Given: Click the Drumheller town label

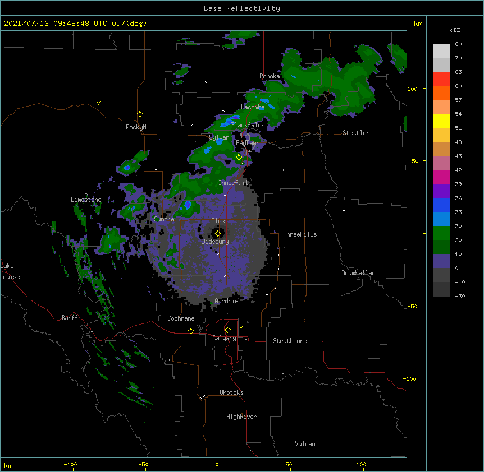Looking at the screenshot, I should [x=358, y=273].
